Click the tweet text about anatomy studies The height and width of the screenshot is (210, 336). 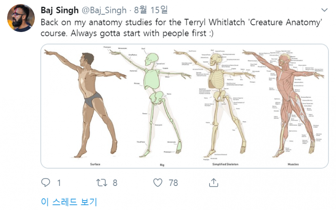tap(181, 28)
